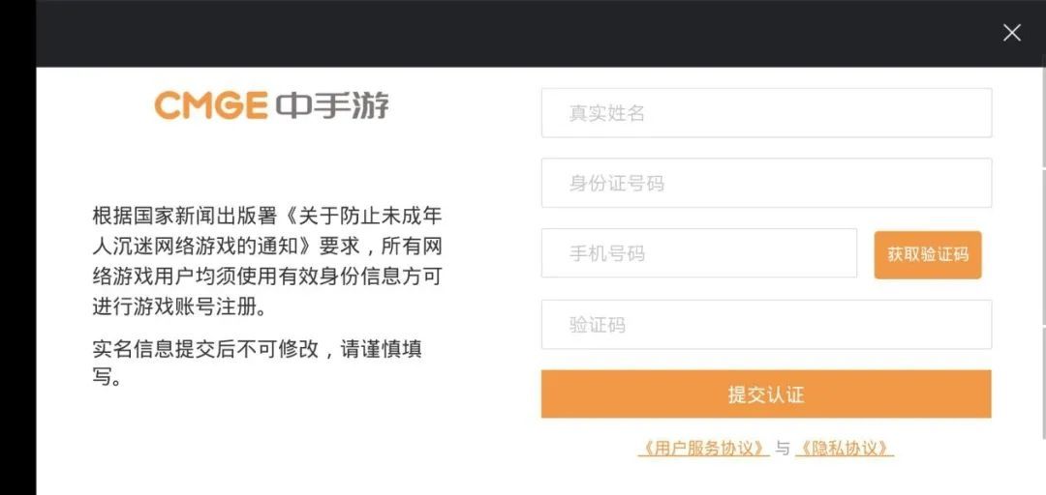Image resolution: width=1046 pixels, height=495 pixels.
Task: Close the real-name verification dialog
Action: (x=1012, y=33)
